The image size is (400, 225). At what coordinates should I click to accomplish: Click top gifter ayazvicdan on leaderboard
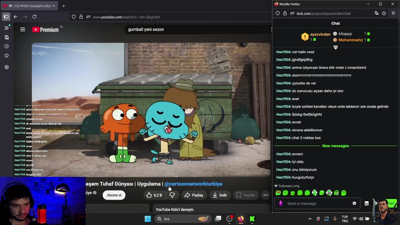pyautogui.click(x=320, y=34)
